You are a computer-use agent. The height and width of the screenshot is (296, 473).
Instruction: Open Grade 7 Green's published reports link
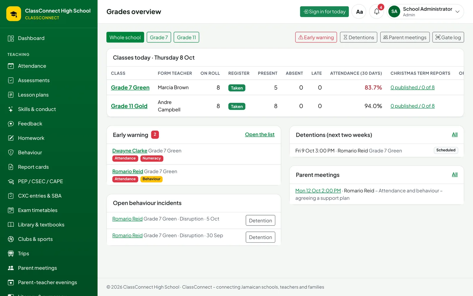(412, 88)
